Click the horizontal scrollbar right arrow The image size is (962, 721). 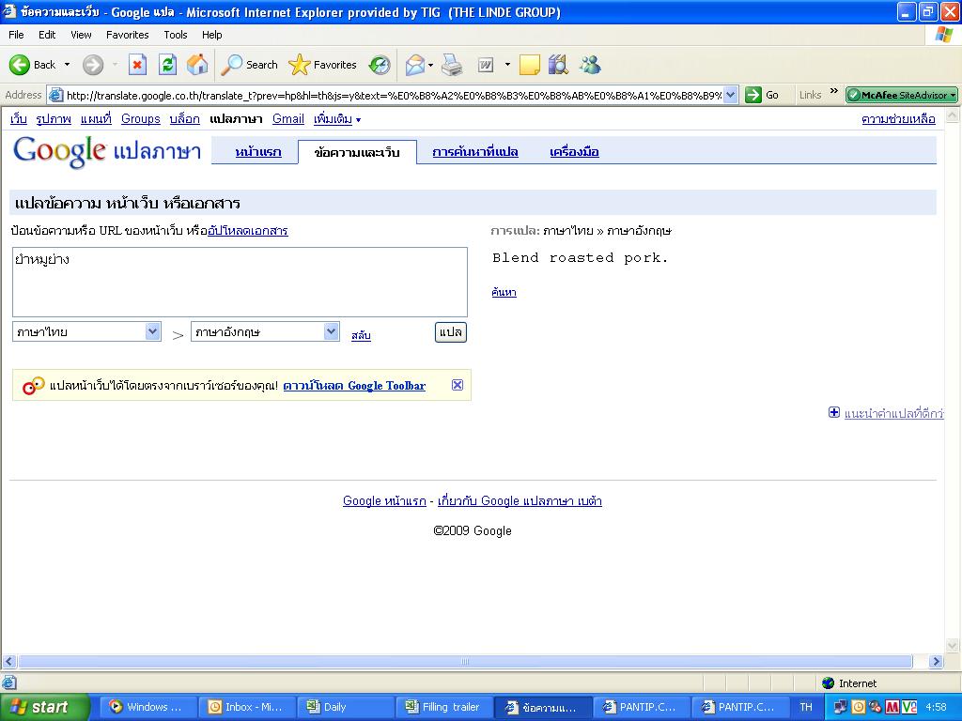point(936,662)
